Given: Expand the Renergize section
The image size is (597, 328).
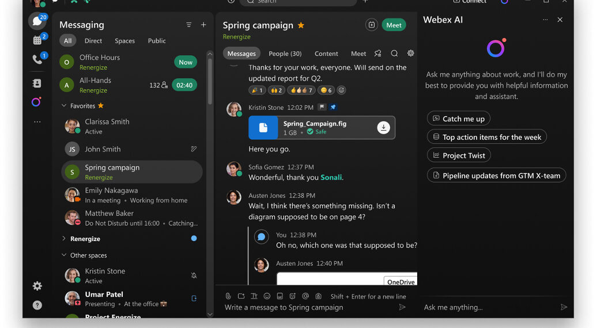Looking at the screenshot, I should tap(64, 238).
